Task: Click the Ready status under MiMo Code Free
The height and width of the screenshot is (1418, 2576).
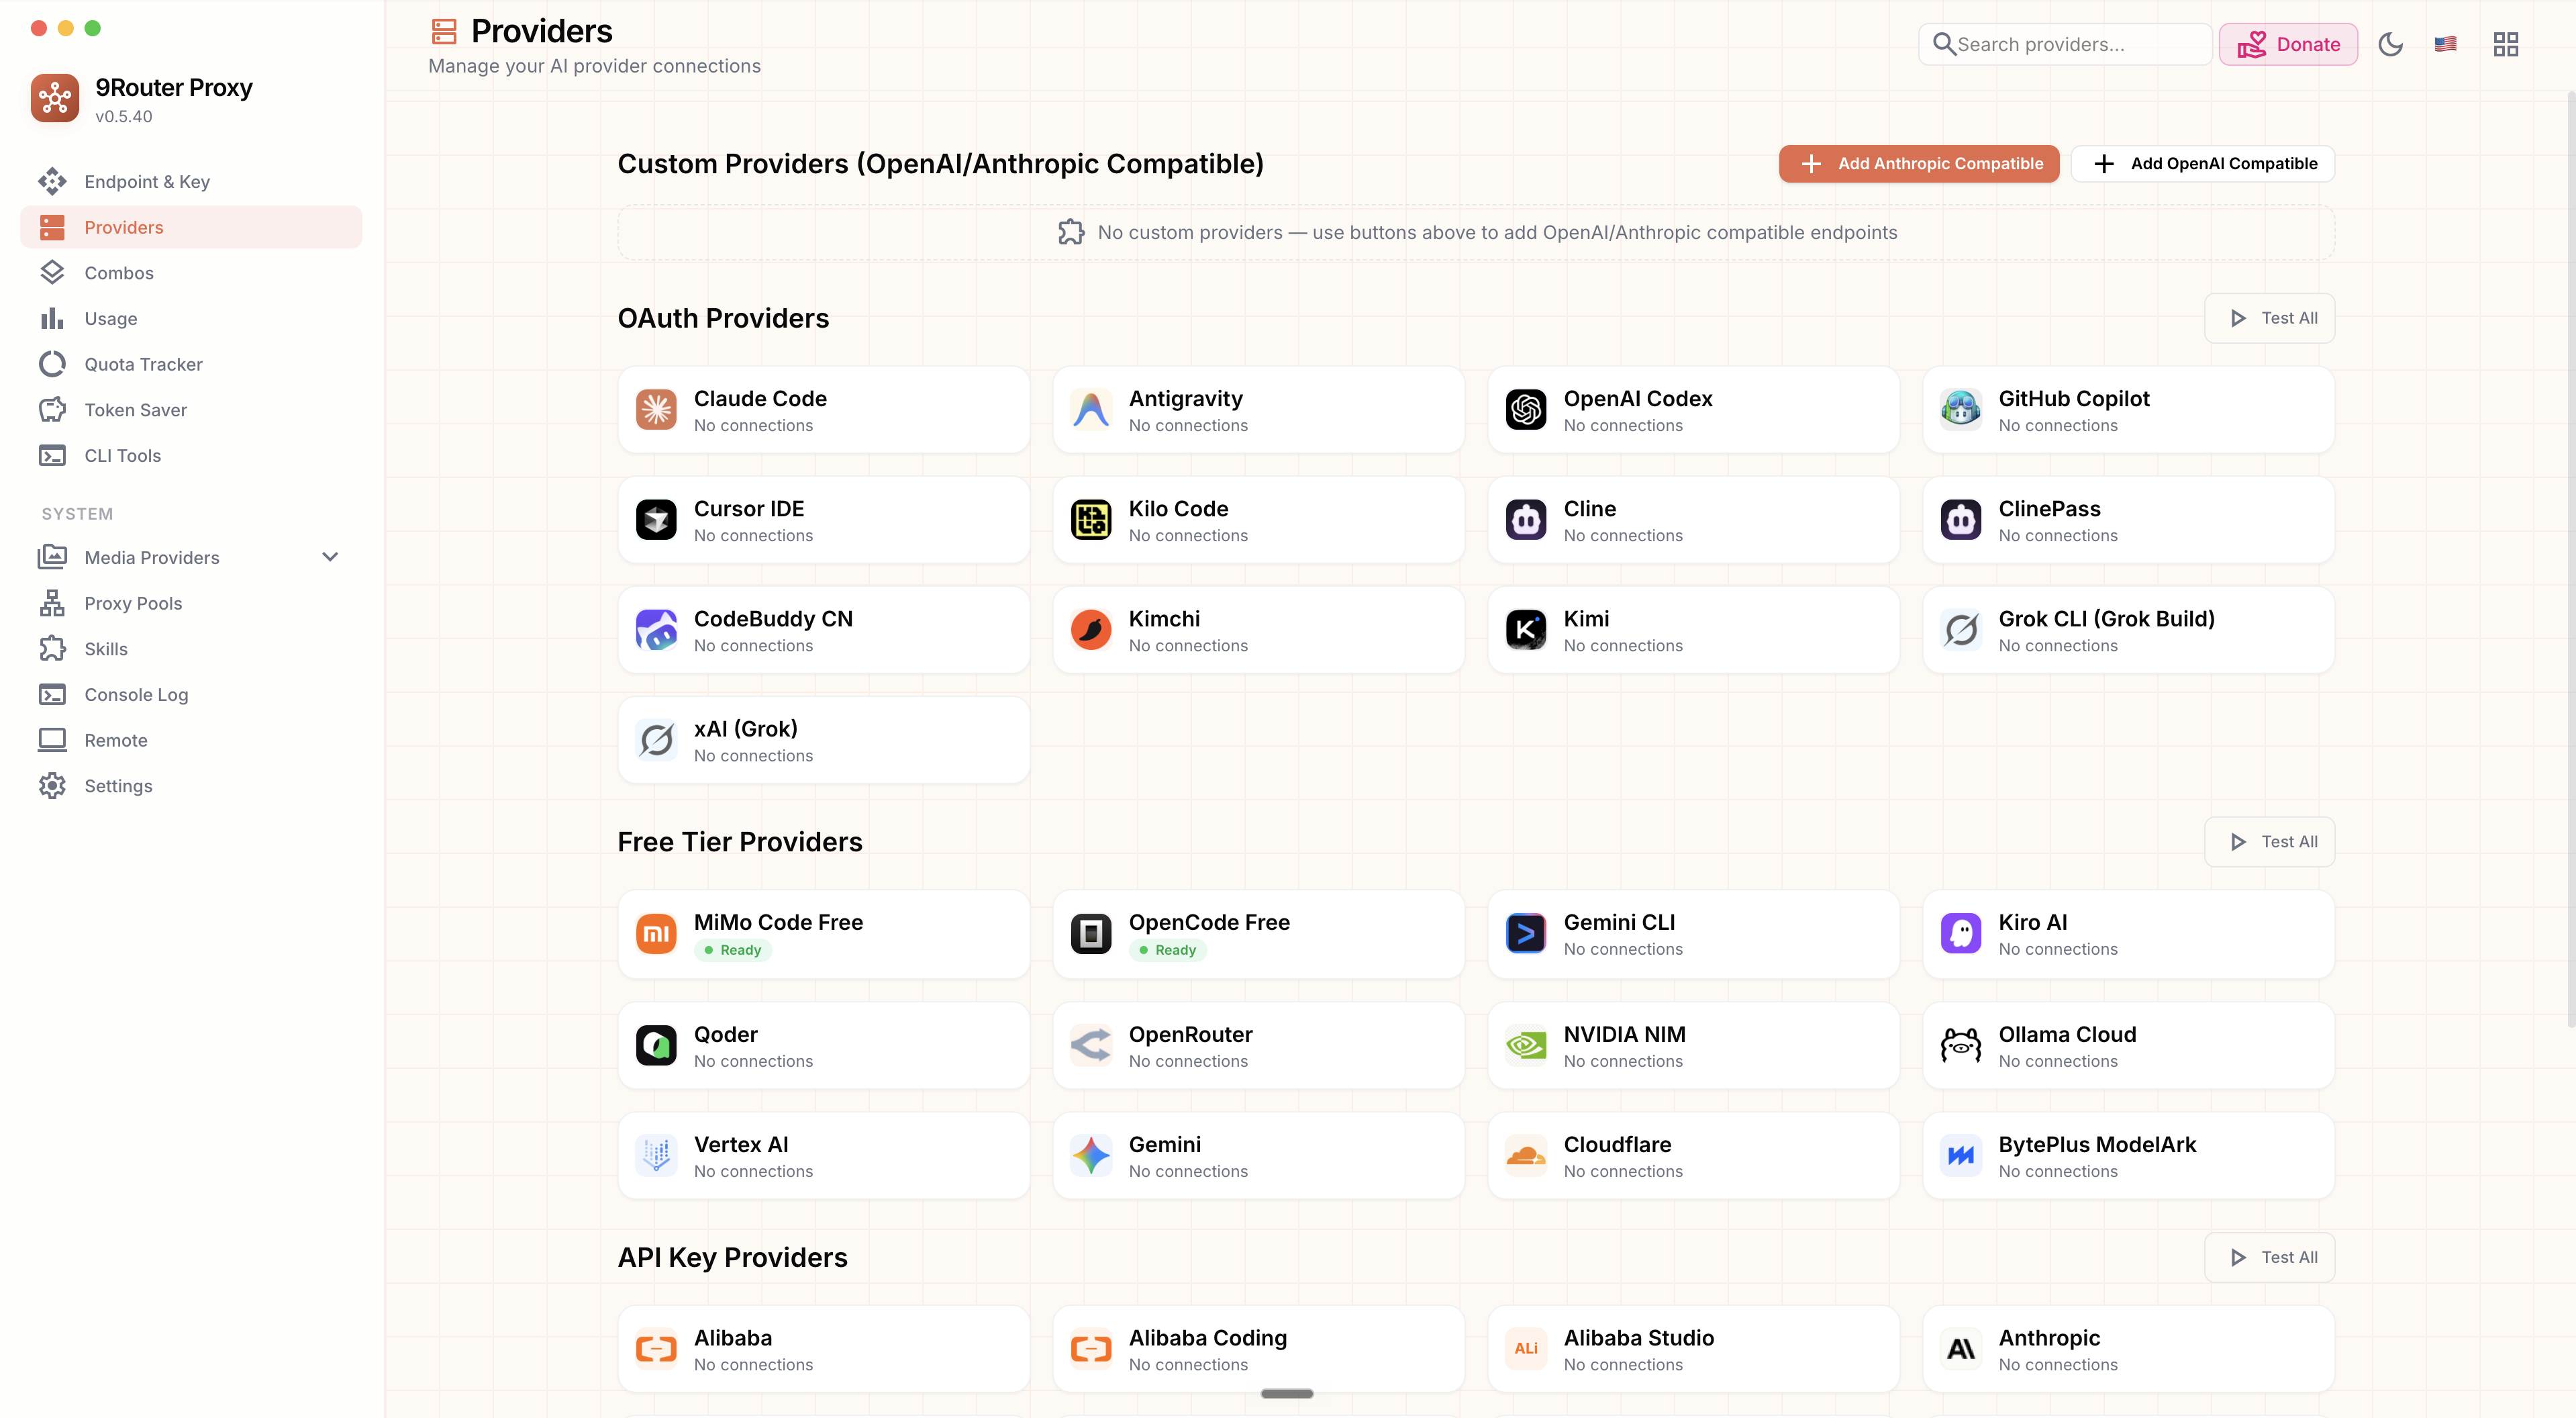Action: click(733, 950)
